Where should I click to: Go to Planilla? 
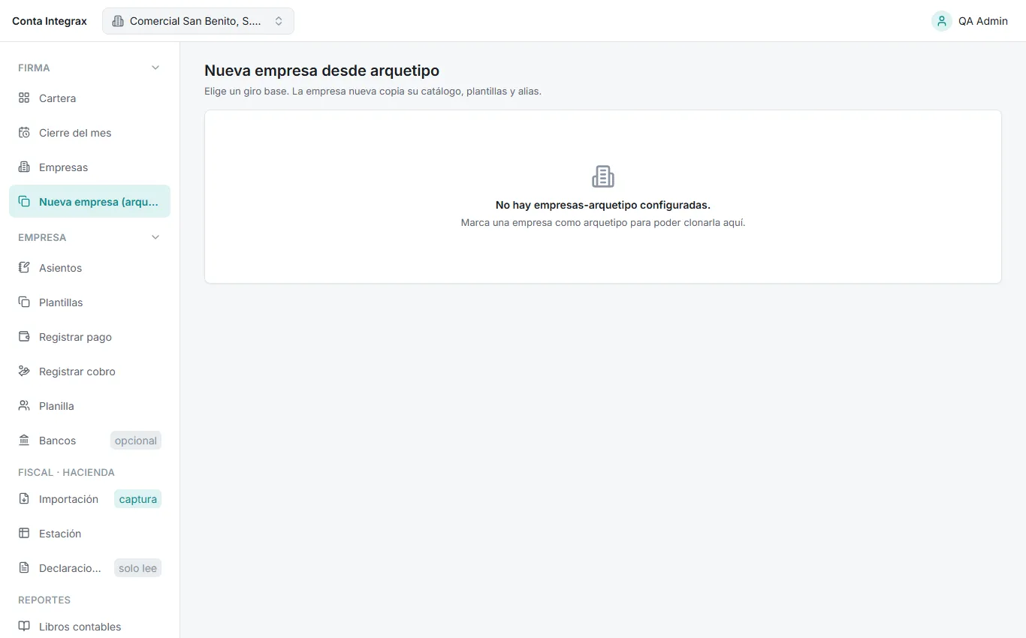click(89, 406)
